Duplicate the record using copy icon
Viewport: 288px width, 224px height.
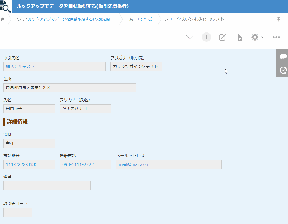click(239, 37)
